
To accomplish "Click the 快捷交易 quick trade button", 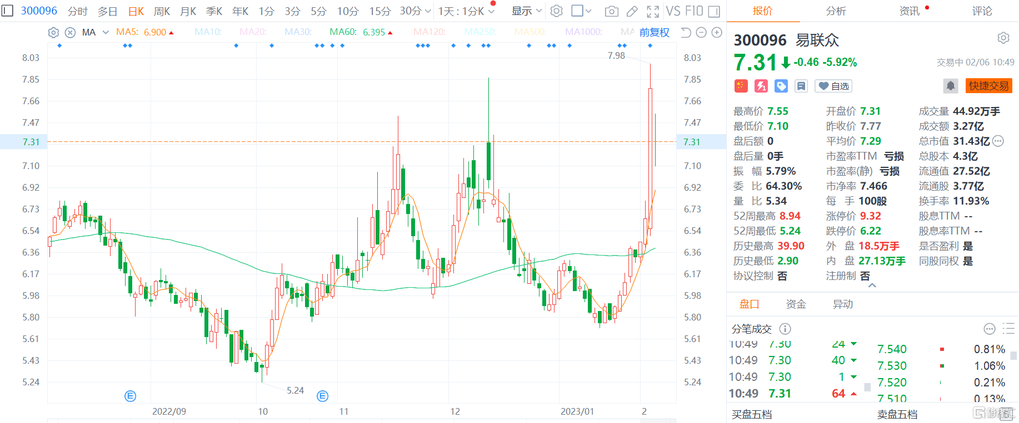I will pyautogui.click(x=988, y=86).
